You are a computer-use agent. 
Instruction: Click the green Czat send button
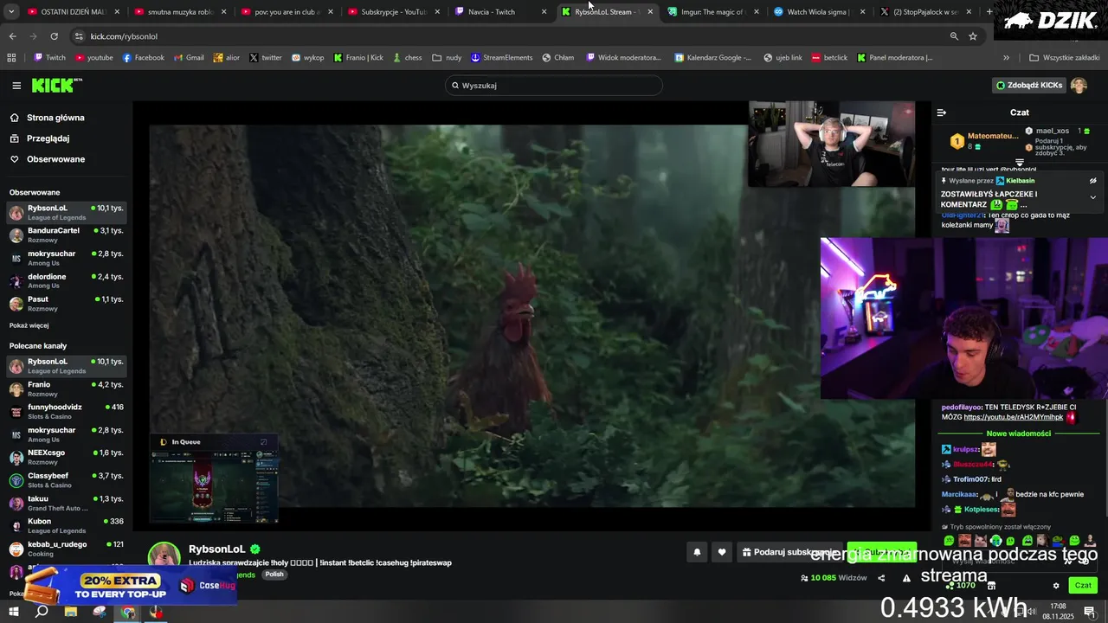(1083, 586)
